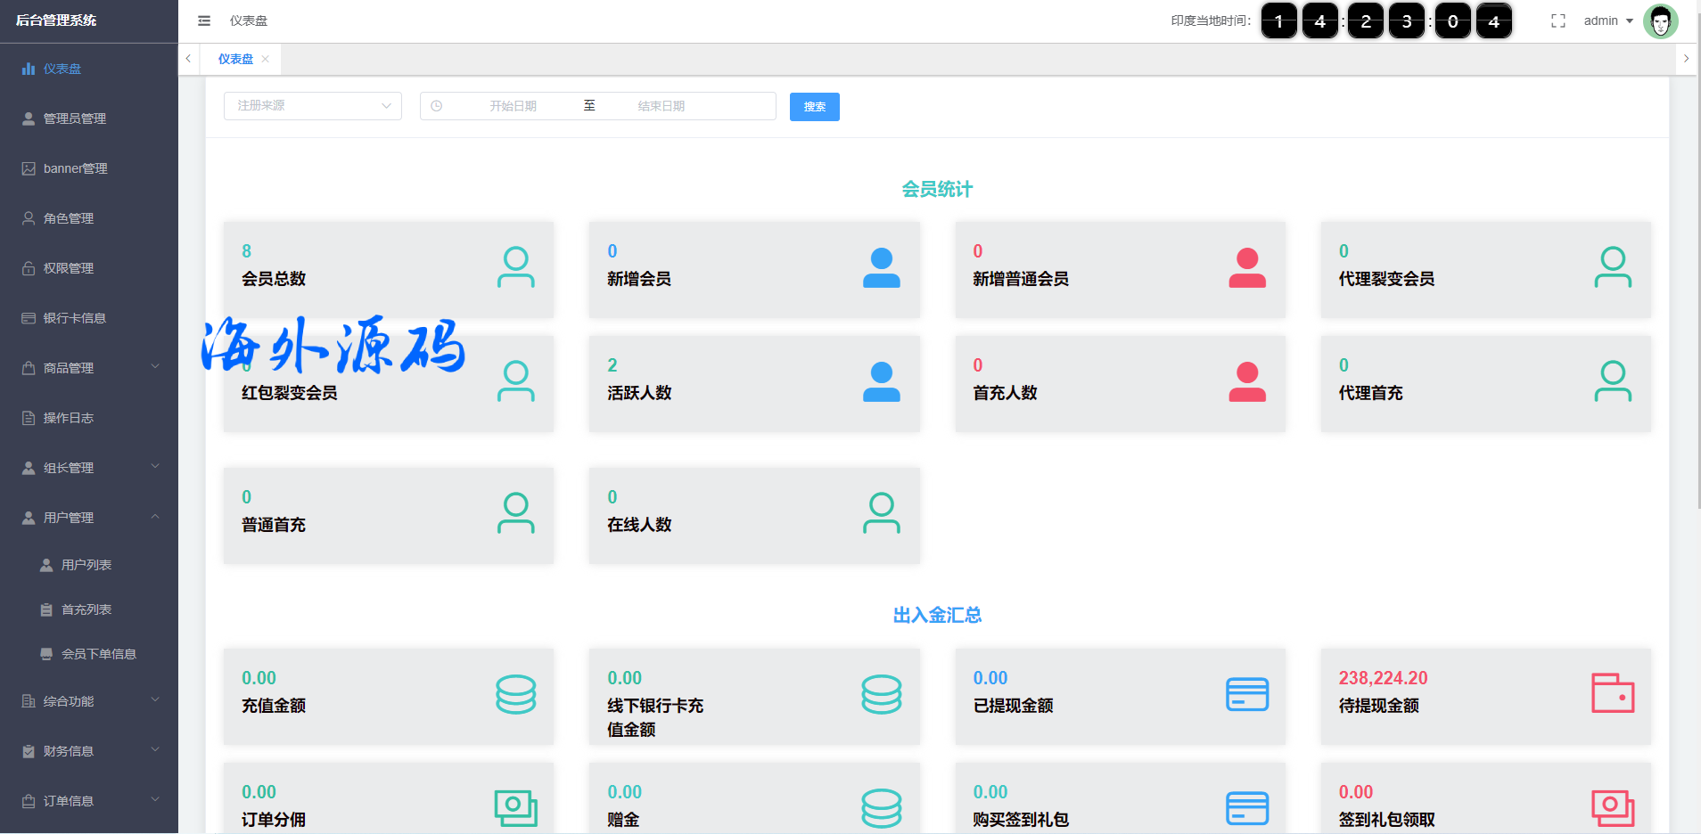Viewport: 1701px width, 834px height.
Task: Click the 搜索 button
Action: point(814,107)
